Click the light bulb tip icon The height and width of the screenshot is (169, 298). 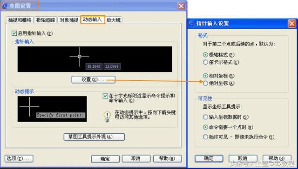107,117
